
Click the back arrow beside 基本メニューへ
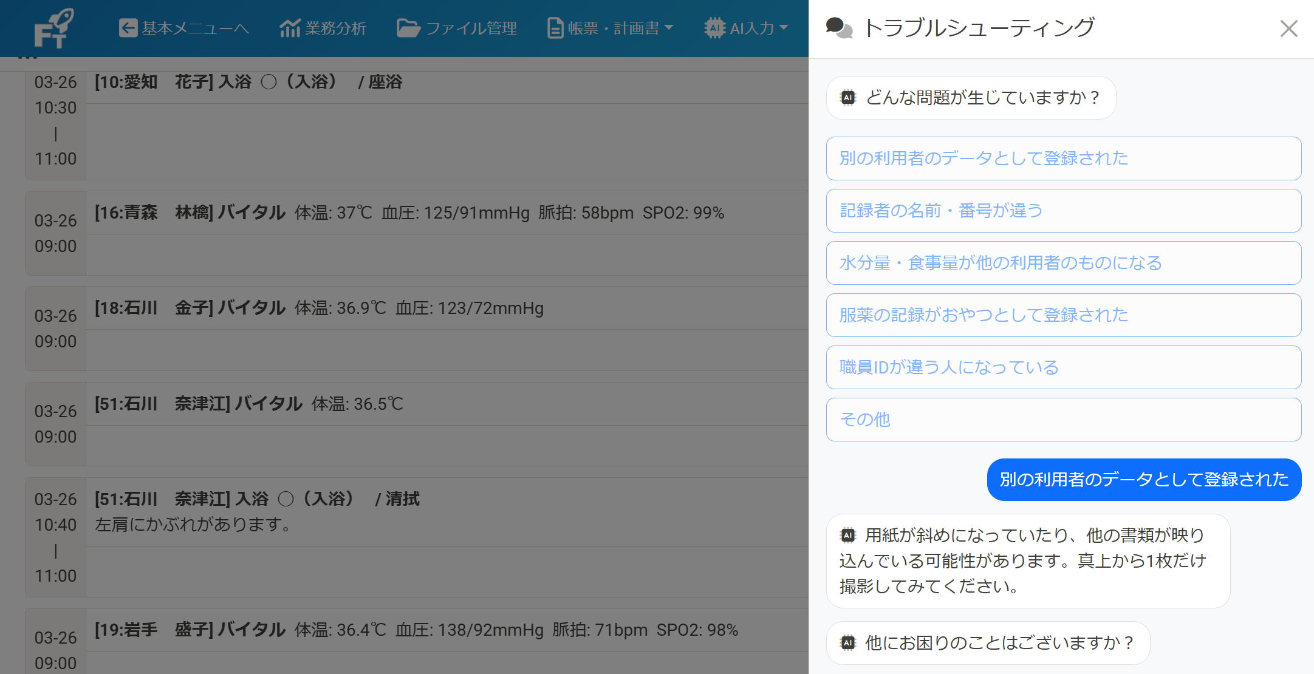[129, 28]
